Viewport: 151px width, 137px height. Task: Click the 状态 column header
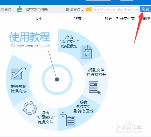click(x=78, y=19)
